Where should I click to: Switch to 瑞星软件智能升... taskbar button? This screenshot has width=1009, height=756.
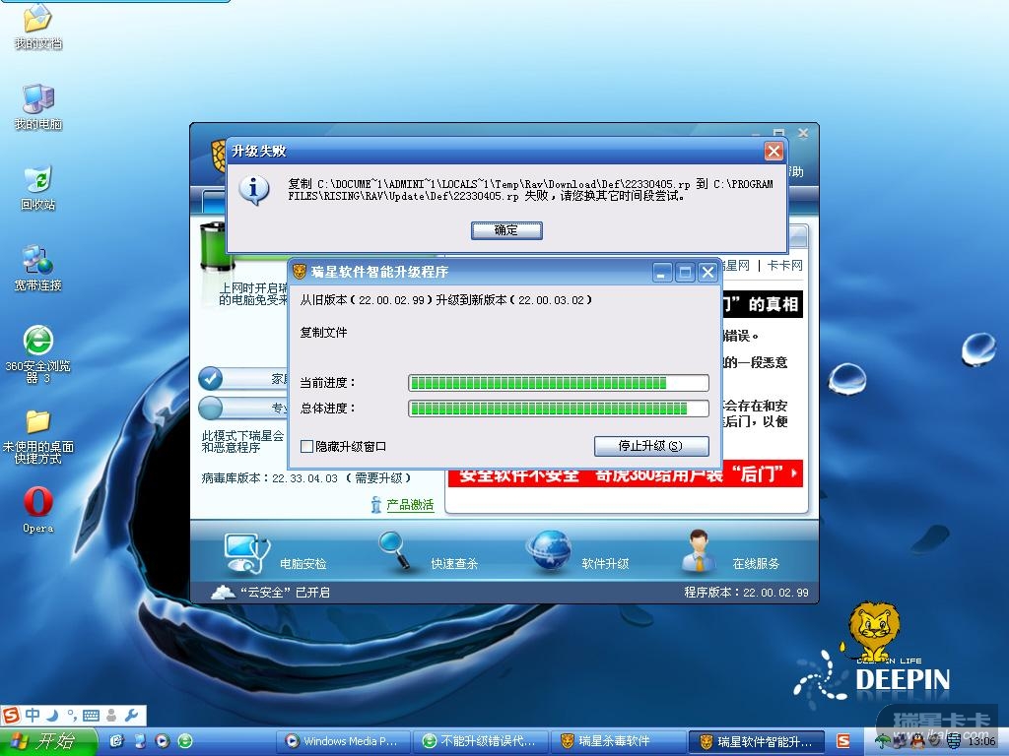[756, 741]
